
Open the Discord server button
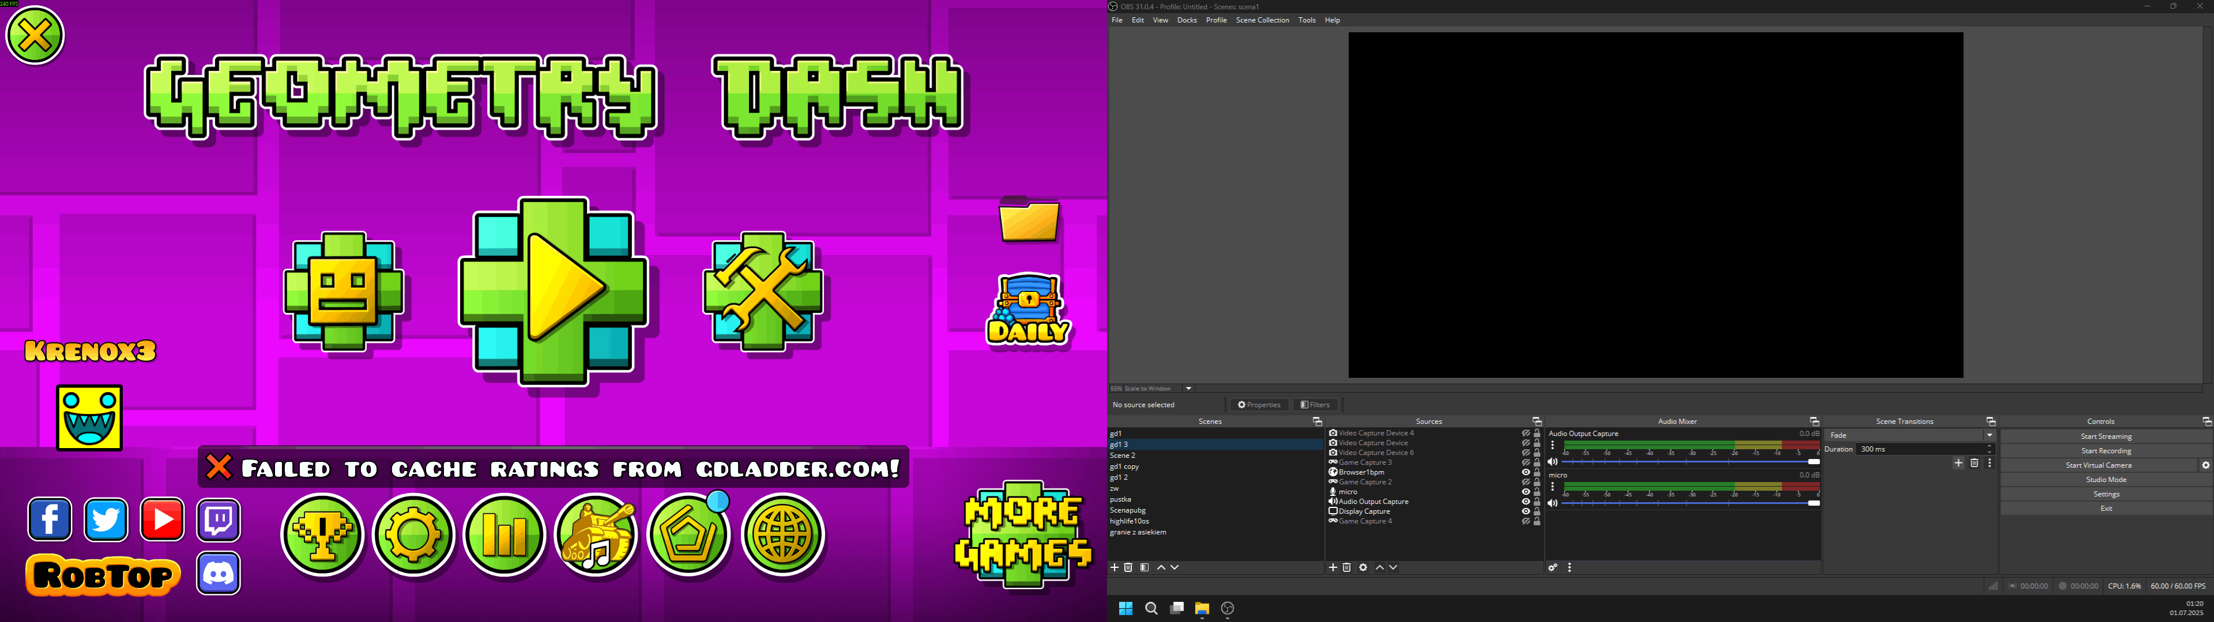(x=219, y=574)
